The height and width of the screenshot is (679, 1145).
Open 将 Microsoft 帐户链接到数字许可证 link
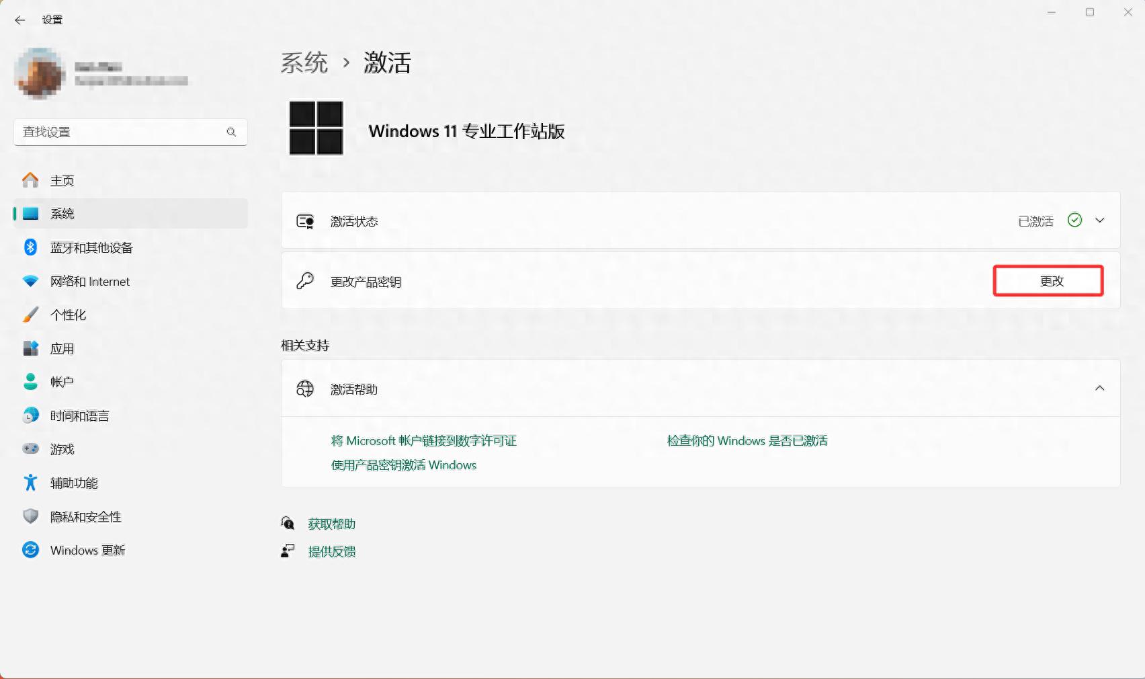point(424,441)
